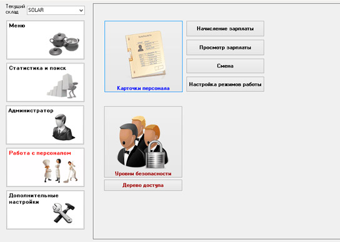Screen dimensions: 340x242
Task: Select the red Работа с персоналом label
Action: point(40,153)
